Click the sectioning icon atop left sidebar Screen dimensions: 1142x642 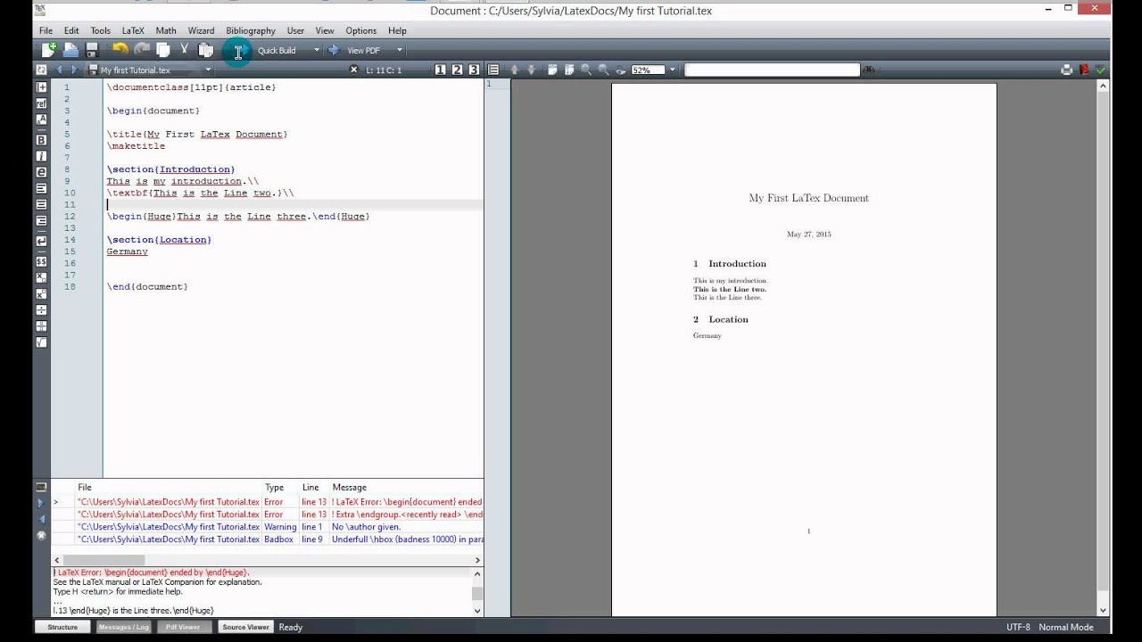41,87
